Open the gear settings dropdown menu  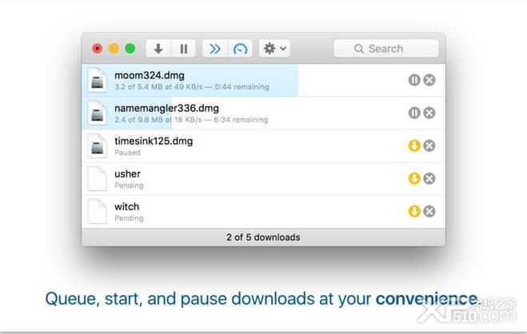click(x=274, y=49)
